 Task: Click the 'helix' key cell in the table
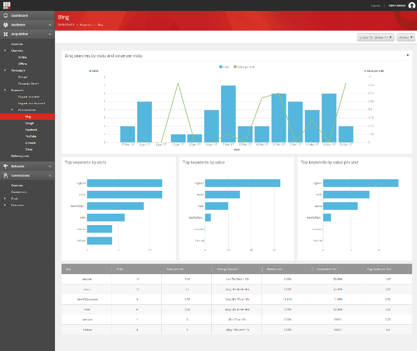[87, 310]
